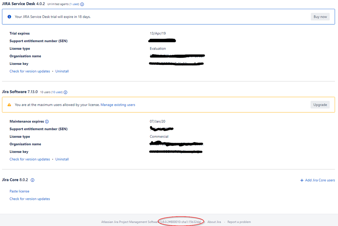Open the (1 used) agents link
The width and height of the screenshot is (338, 226).
click(x=74, y=4)
